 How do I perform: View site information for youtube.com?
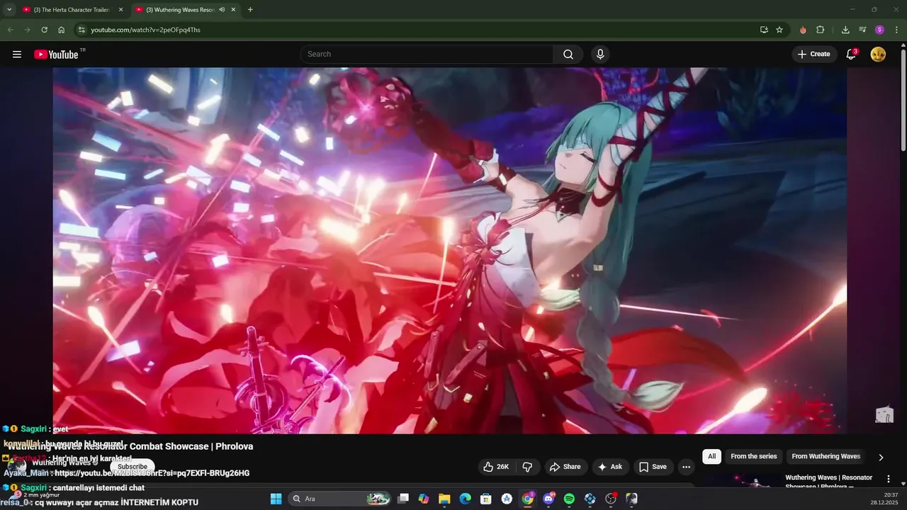tap(81, 30)
